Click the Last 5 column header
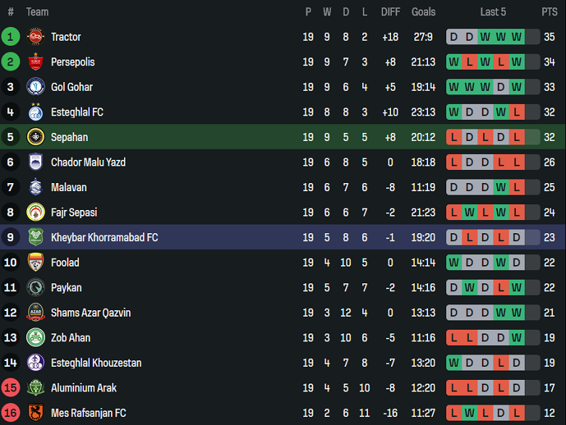 click(x=493, y=12)
